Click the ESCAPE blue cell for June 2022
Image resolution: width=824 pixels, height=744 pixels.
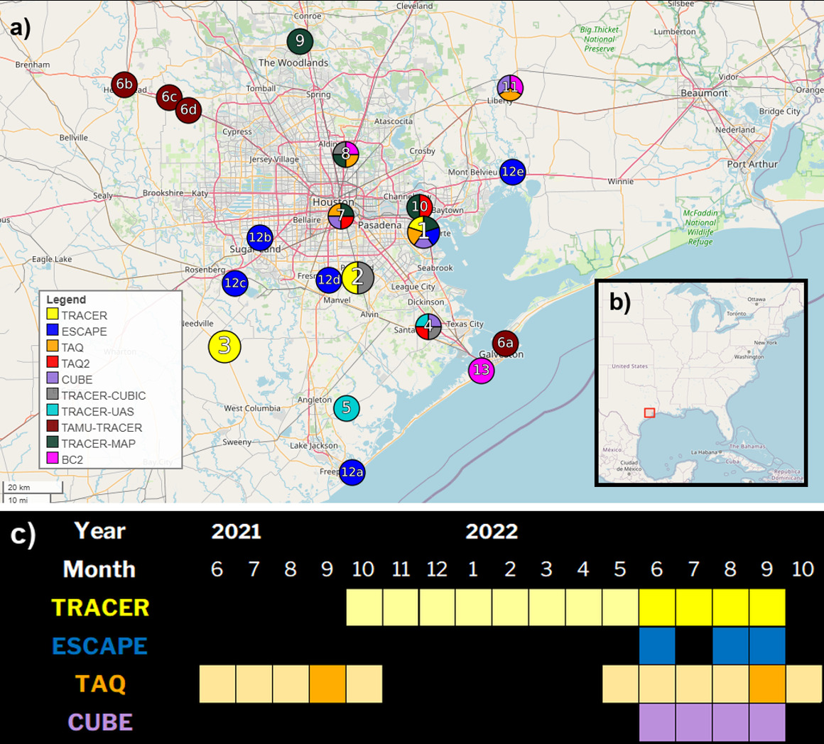[x=657, y=645]
